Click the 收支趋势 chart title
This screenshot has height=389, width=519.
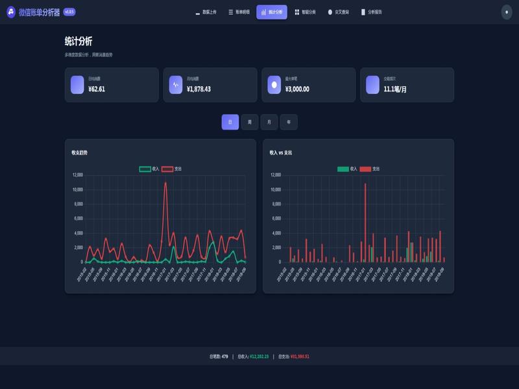[x=79, y=153]
